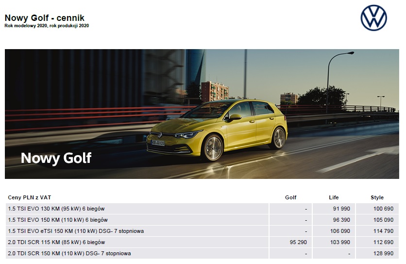Click the 'Style' column header
406x264 pixels.
377,197
